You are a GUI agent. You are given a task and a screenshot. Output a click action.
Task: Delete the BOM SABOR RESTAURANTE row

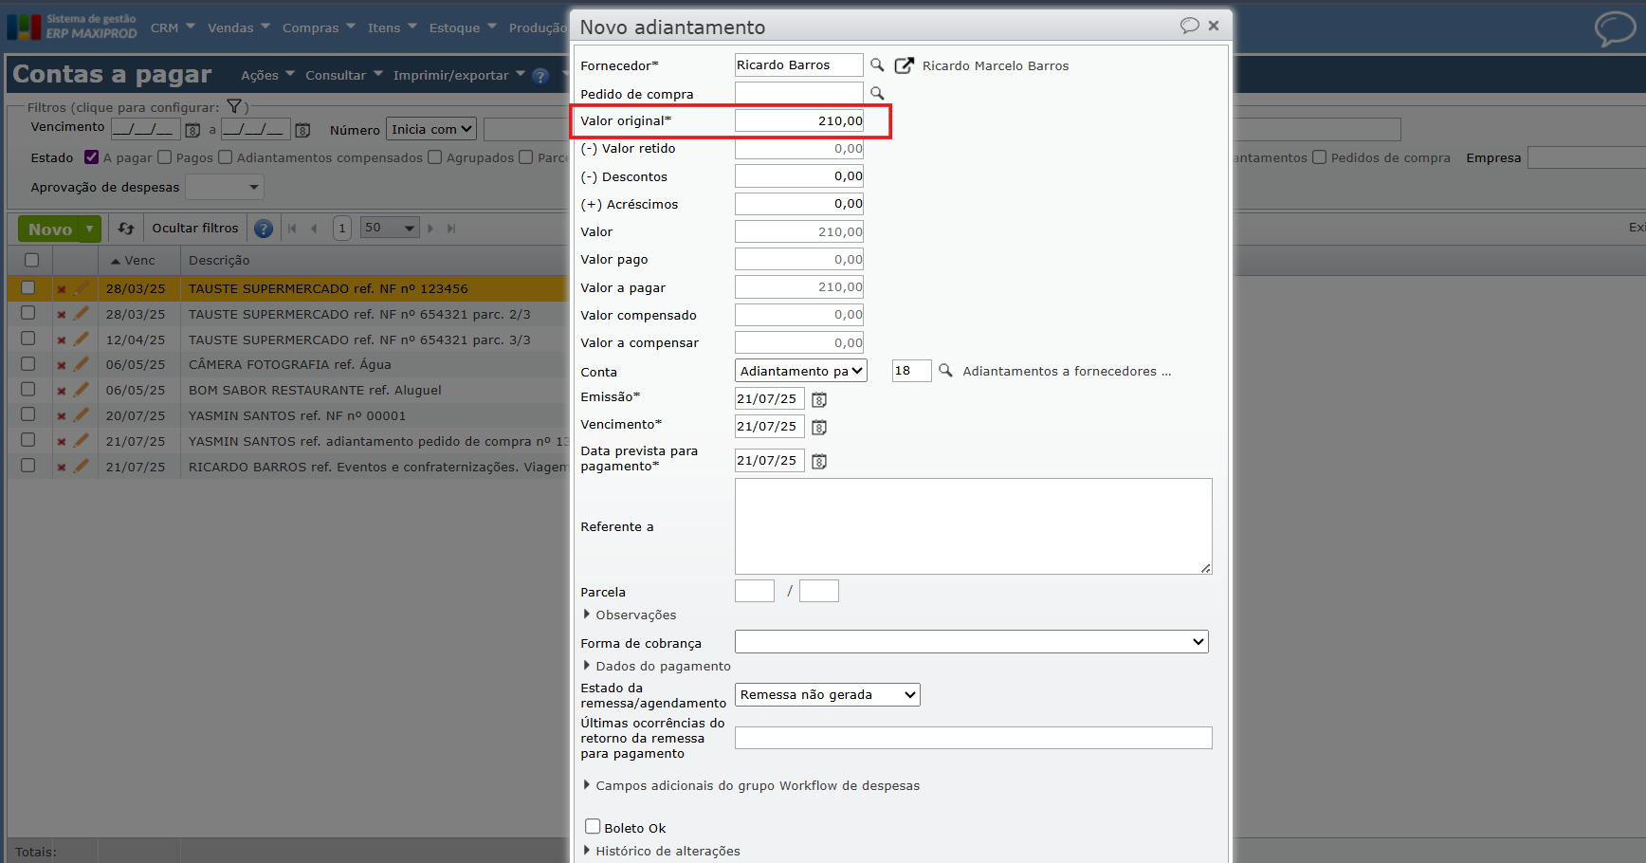[x=61, y=391]
